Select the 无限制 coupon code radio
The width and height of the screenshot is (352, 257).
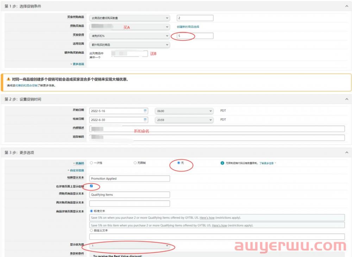point(135,163)
